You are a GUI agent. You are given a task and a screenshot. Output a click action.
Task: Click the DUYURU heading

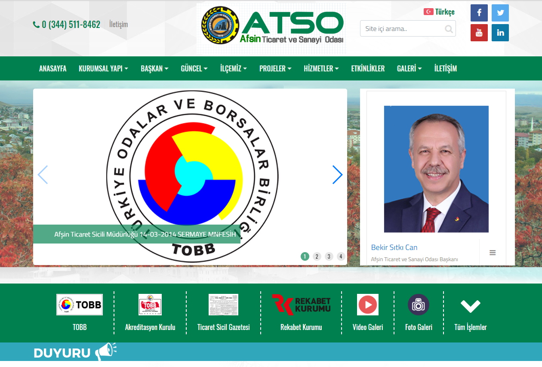(62, 353)
